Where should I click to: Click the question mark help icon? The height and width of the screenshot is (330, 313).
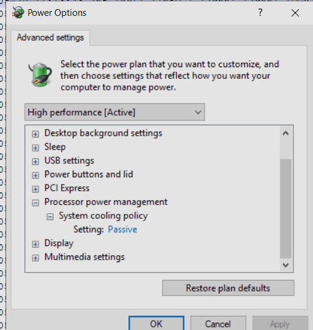point(260,13)
